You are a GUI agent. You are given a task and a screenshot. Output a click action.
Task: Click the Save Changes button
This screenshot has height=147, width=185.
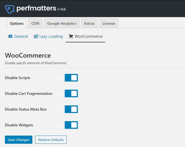(x=19, y=140)
